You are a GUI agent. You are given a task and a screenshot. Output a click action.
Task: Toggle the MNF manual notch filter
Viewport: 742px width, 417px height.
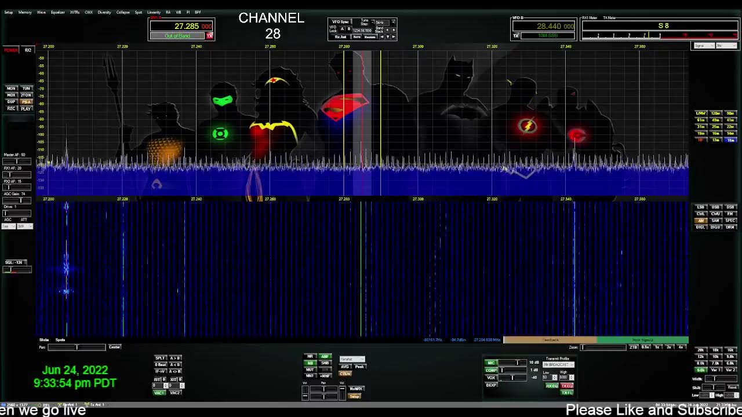310,376
